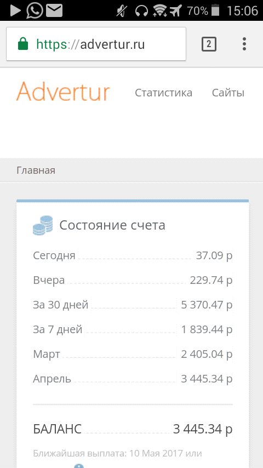Select the Сегодня earnings row
This screenshot has height=468, width=263.
[x=133, y=255]
